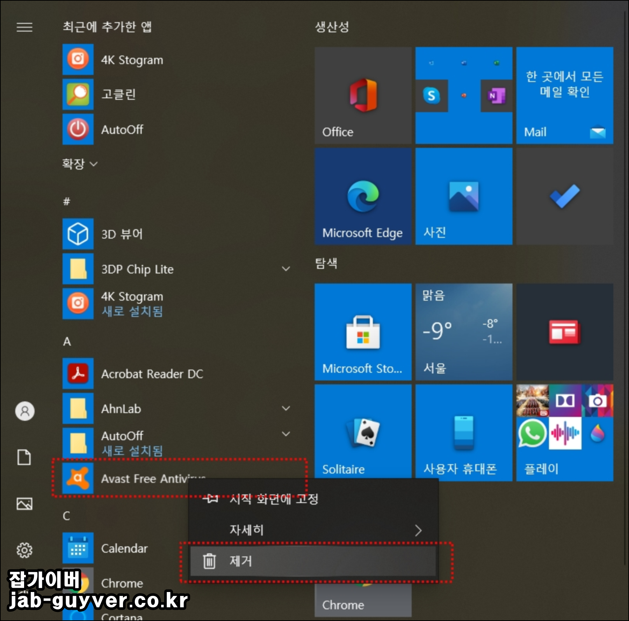Launch the Microsoft Edge tile
The height and width of the screenshot is (621, 629).
pos(363,196)
